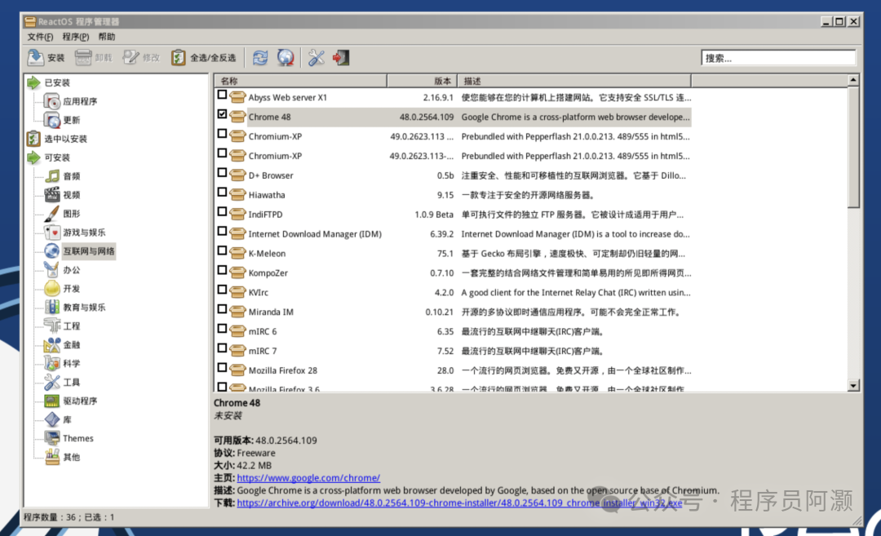881x536 pixels.
Task: Select the 互联网与网络 globe icon
Action: click(52, 250)
